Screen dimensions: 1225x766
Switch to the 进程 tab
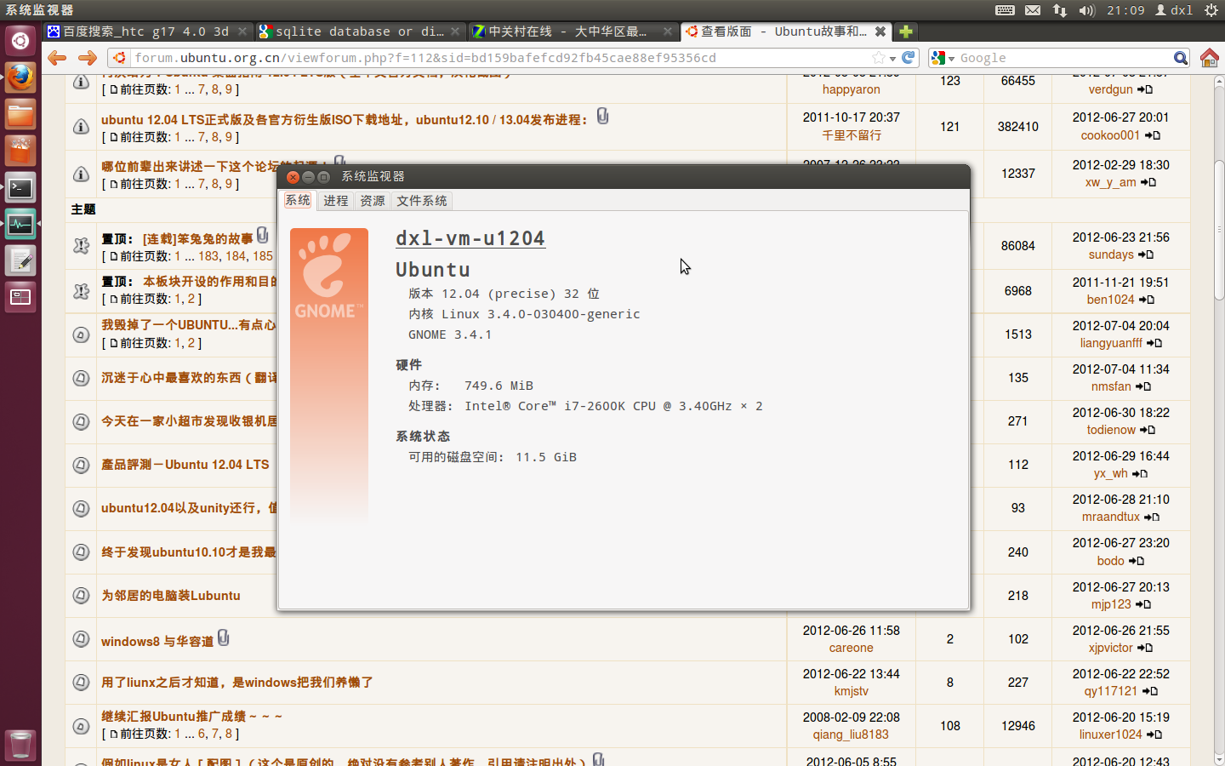coord(335,201)
